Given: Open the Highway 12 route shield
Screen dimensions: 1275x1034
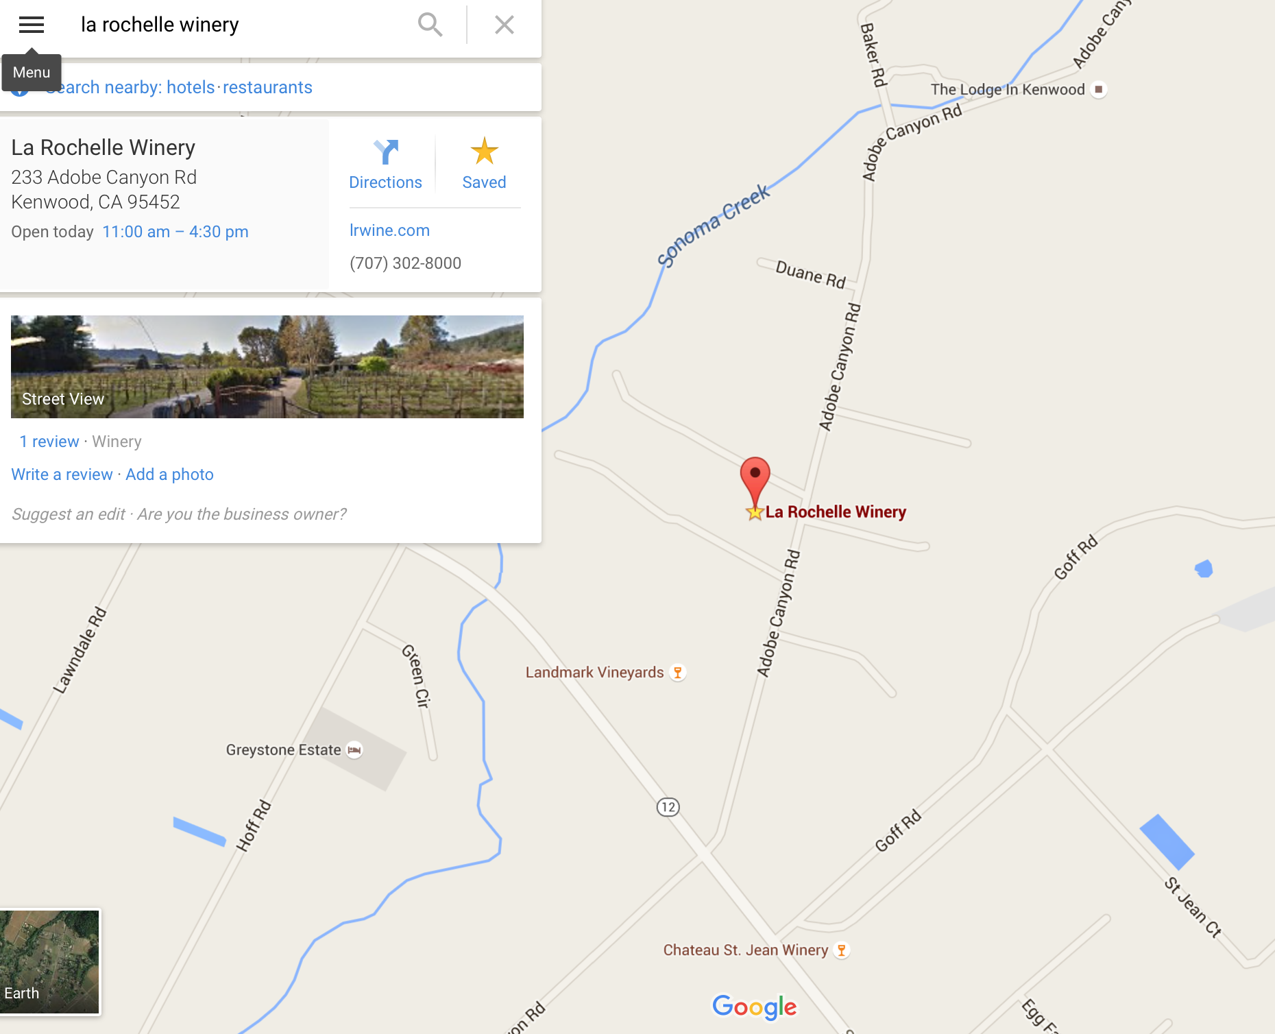Looking at the screenshot, I should pos(668,807).
